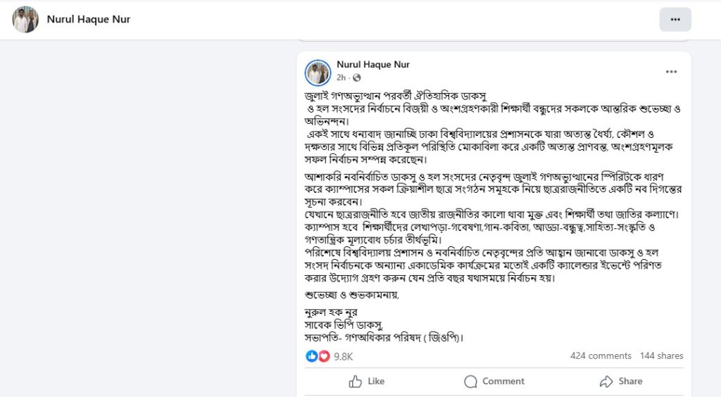Click the blue Like reaction icon beside 9.8K
Image resolution: width=721 pixels, height=397 pixels.
pos(312,356)
